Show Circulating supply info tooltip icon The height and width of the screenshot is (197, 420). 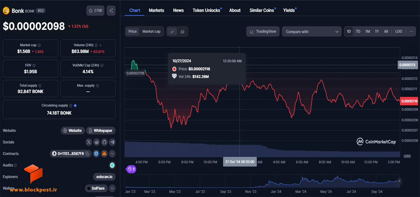(71, 106)
